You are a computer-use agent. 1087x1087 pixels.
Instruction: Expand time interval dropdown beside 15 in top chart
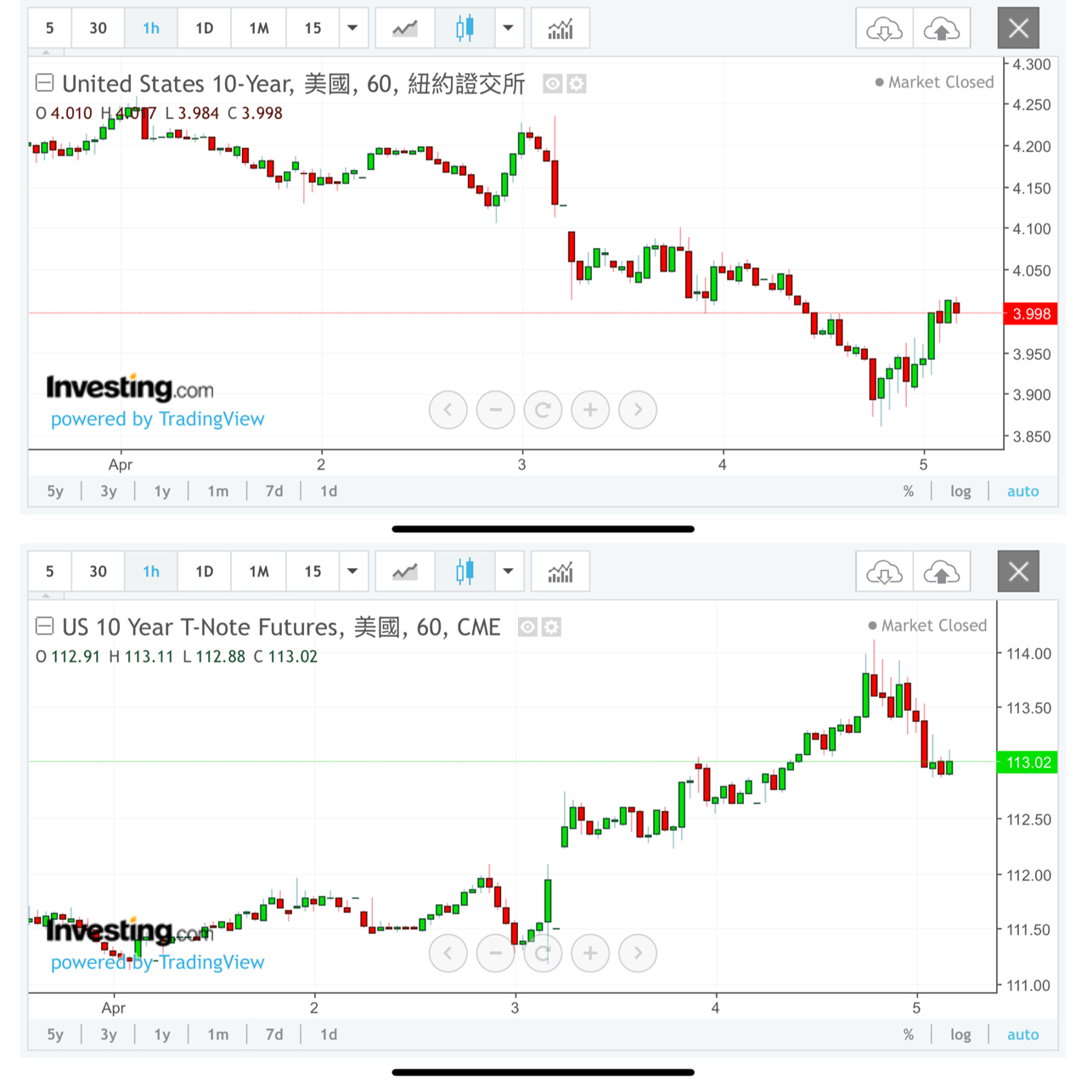click(x=352, y=29)
